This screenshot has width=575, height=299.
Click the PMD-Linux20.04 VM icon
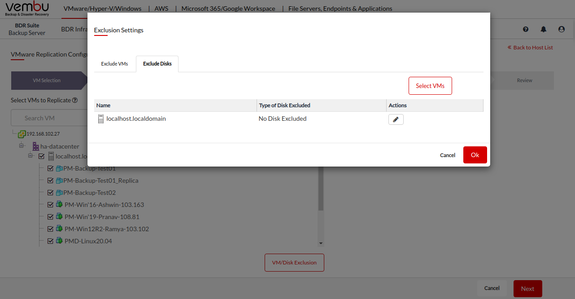click(59, 241)
